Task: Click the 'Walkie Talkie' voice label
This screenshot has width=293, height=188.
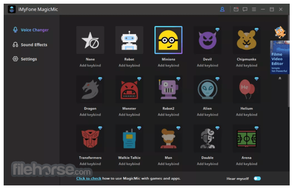Action: 129,158
